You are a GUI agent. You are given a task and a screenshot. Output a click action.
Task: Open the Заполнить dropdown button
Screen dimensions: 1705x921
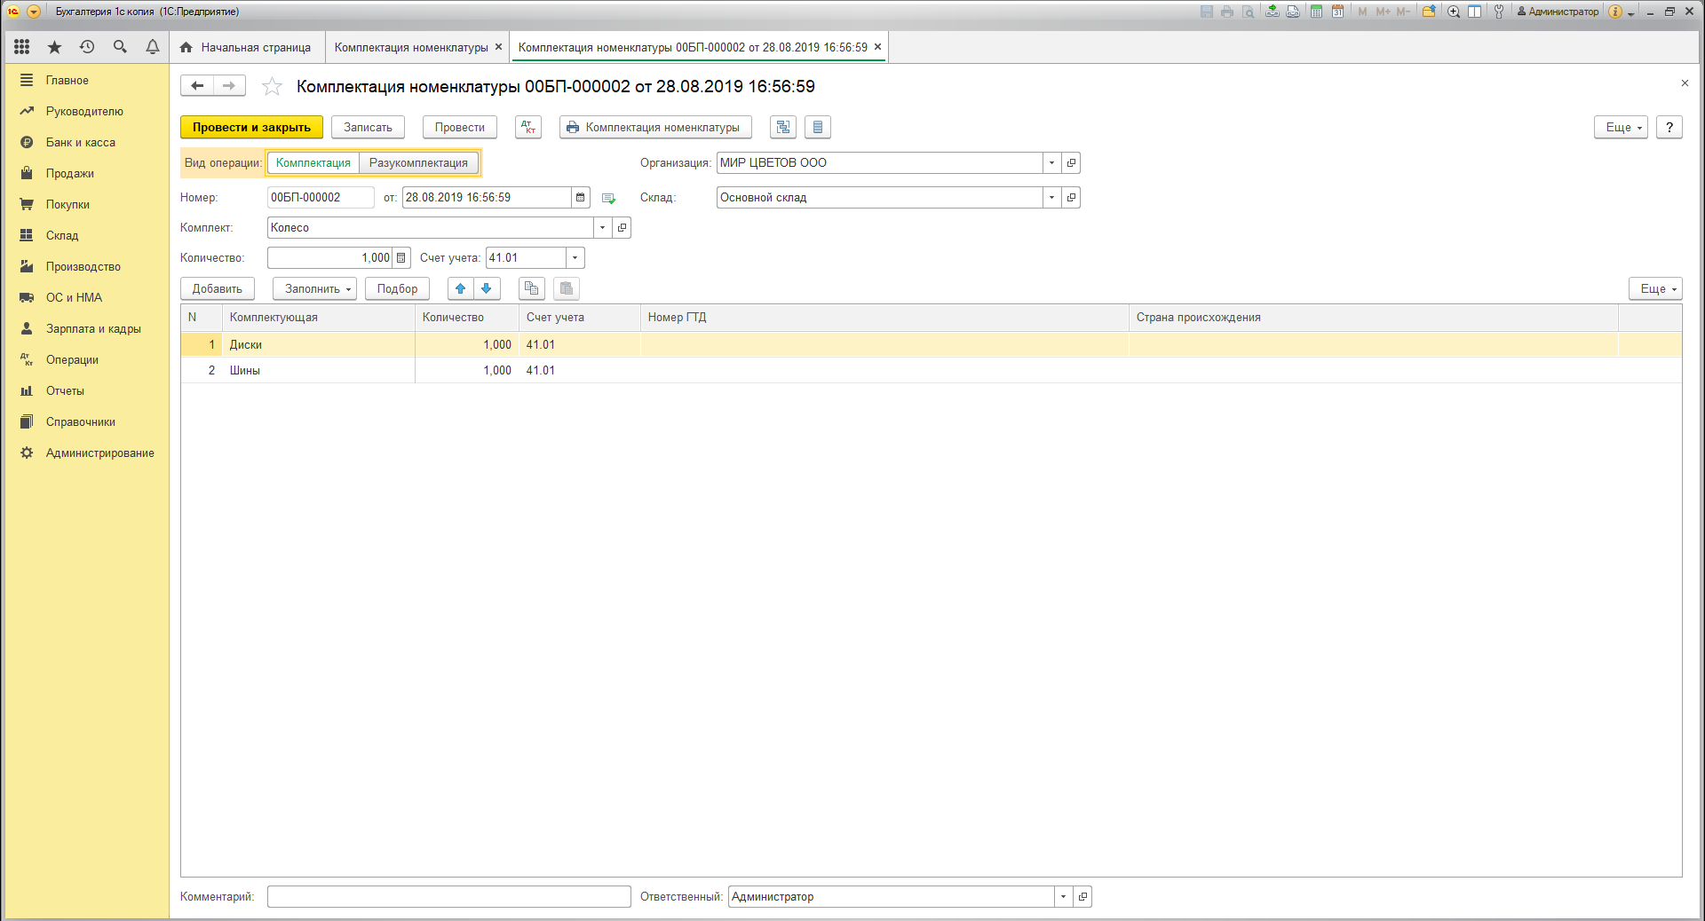(x=314, y=288)
